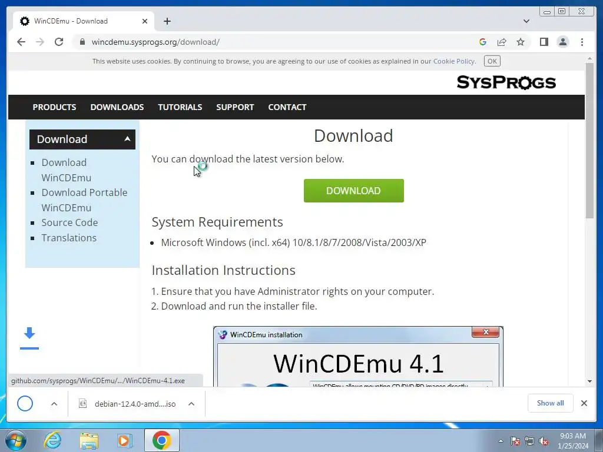Open Windows Explorer from taskbar
603x452 pixels.
pos(89,440)
